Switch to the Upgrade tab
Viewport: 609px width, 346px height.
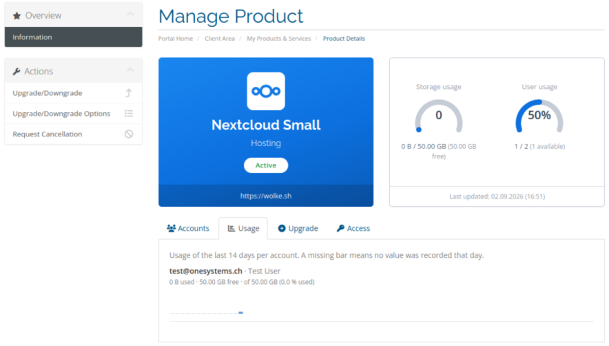pos(298,228)
